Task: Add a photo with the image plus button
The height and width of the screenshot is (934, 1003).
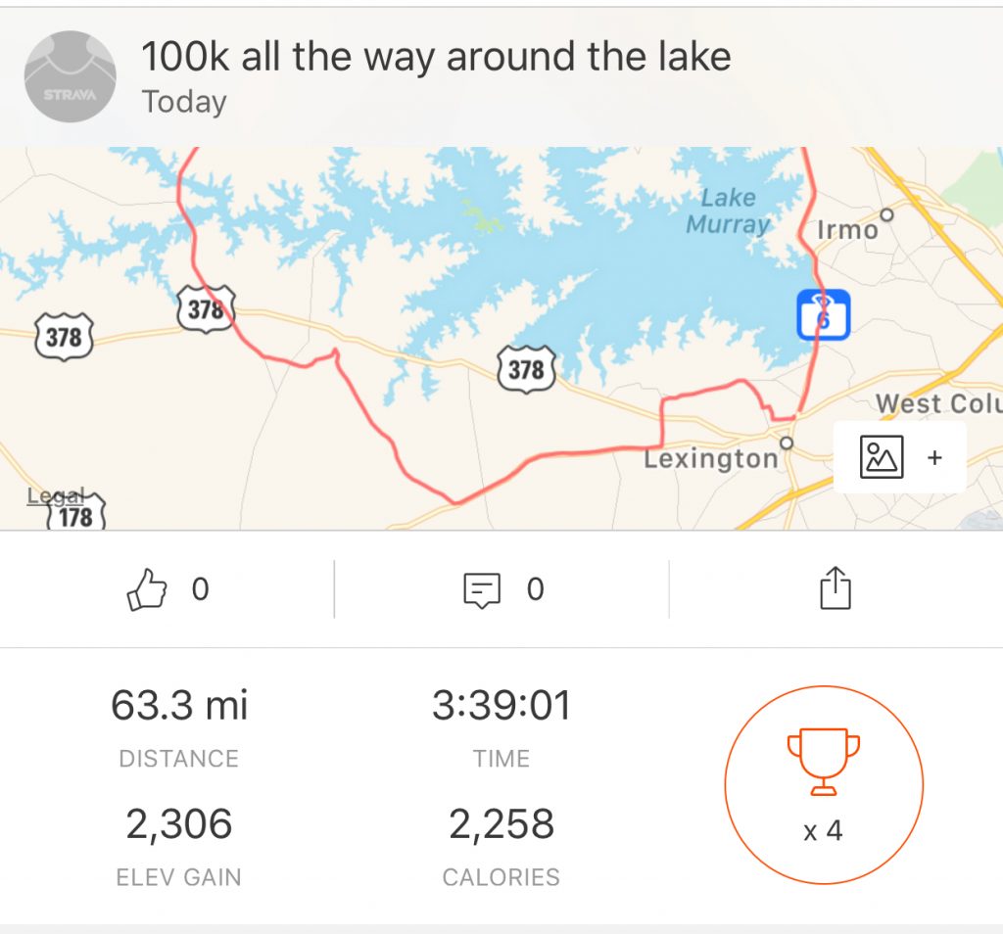Action: pyautogui.click(x=899, y=457)
